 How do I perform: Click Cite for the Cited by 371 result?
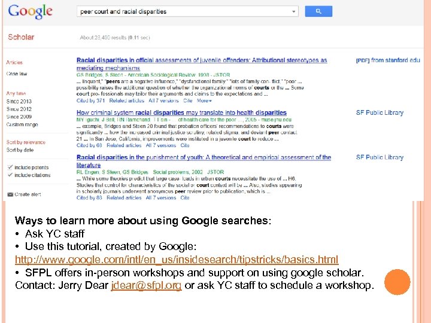[188, 101]
